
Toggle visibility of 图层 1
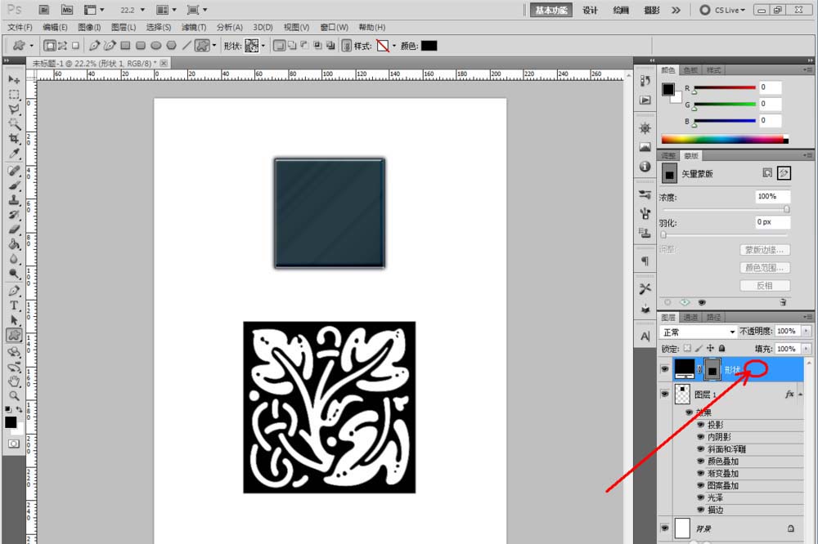tap(664, 394)
